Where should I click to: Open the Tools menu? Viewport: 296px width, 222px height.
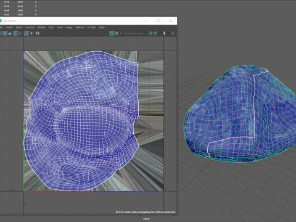[x=51, y=27]
